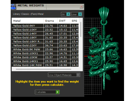Select the SPG column header
135x101 pixels.
[75, 21]
